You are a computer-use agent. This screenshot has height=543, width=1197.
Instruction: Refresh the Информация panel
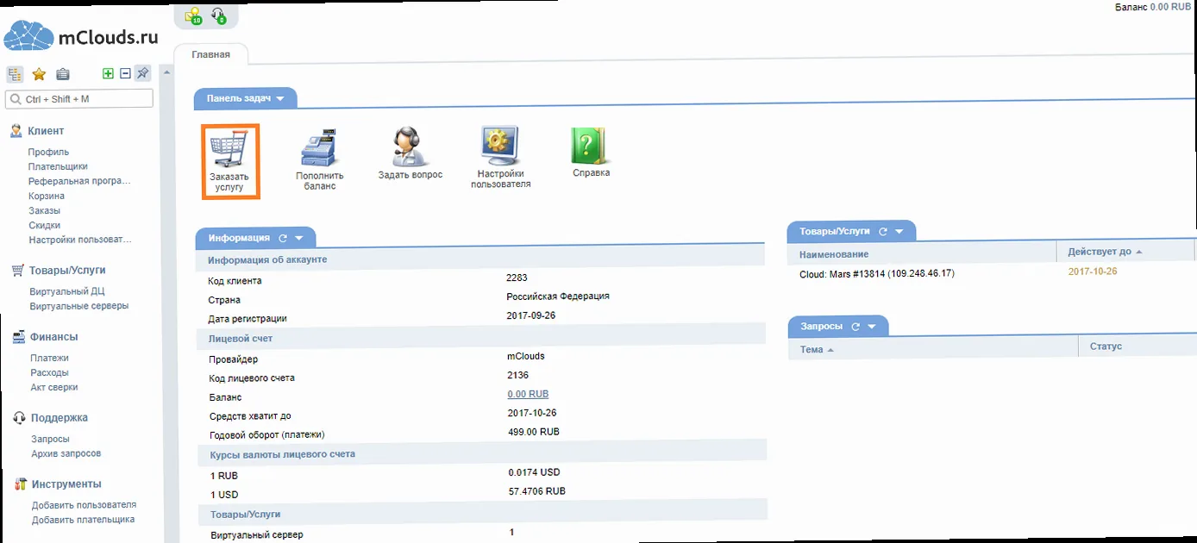point(284,237)
